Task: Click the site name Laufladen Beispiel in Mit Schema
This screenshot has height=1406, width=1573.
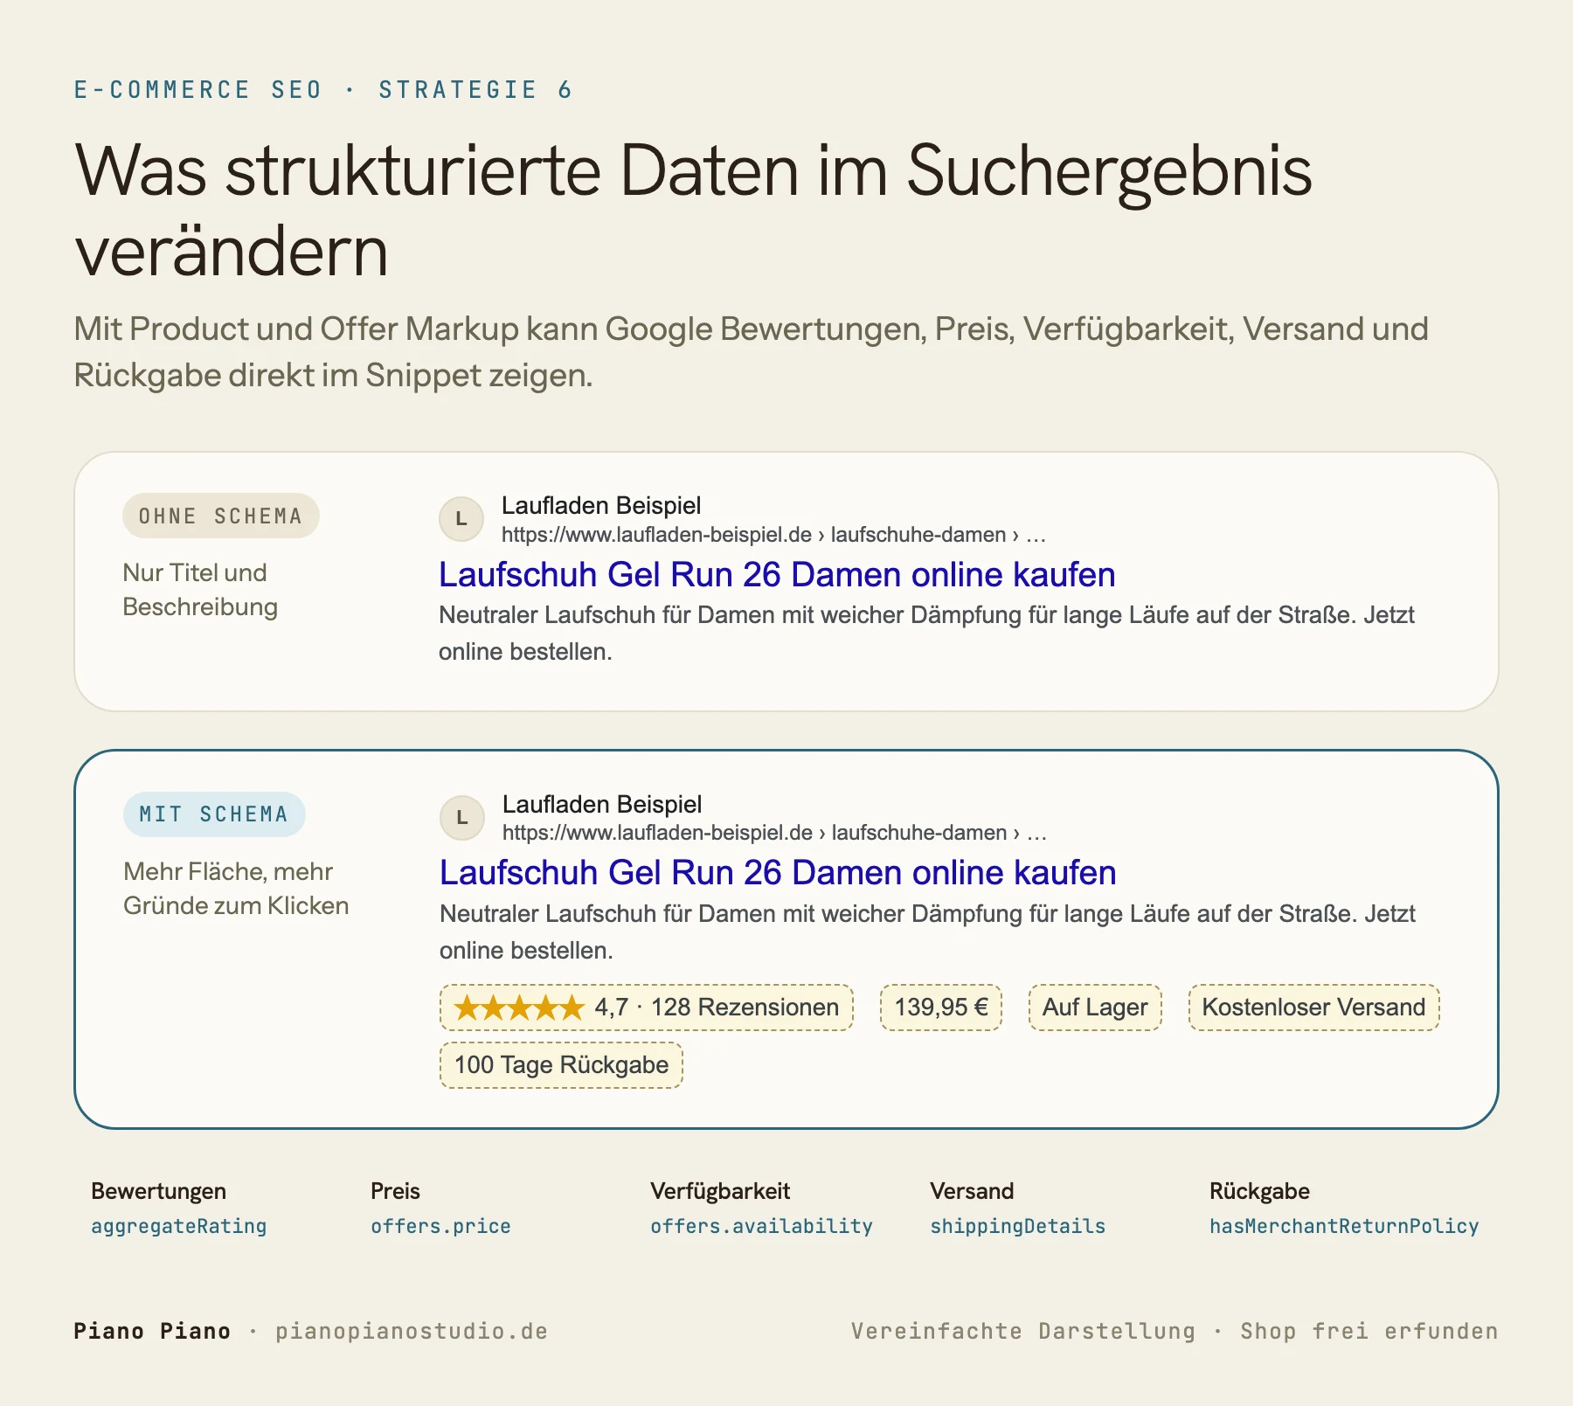Action: click(602, 804)
